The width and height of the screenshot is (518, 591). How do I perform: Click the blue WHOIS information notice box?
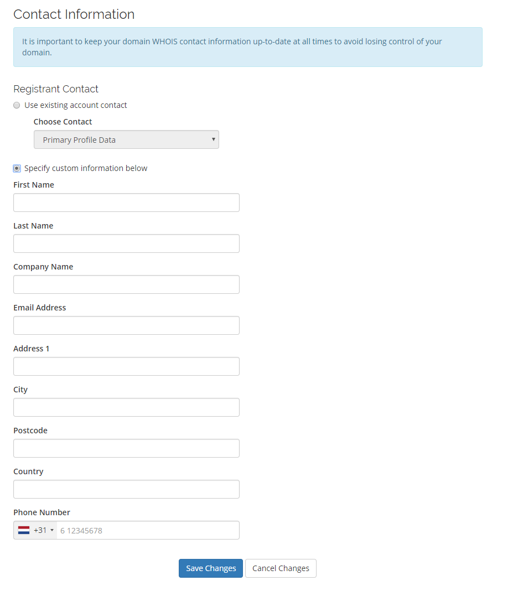click(x=247, y=47)
